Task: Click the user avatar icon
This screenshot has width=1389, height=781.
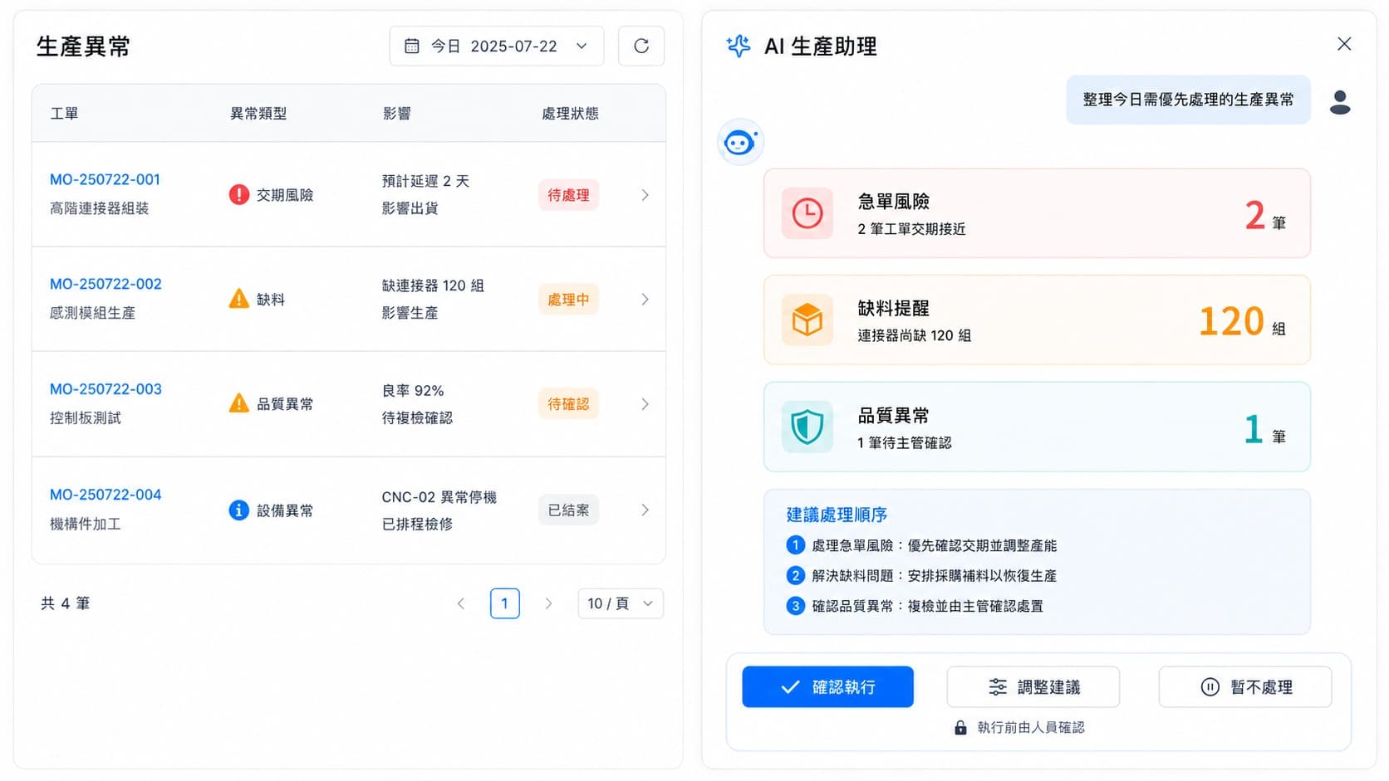Action: tap(1339, 102)
